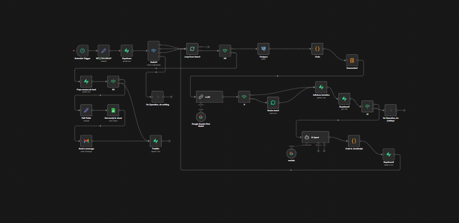Select the AI Agent node

coord(315,138)
